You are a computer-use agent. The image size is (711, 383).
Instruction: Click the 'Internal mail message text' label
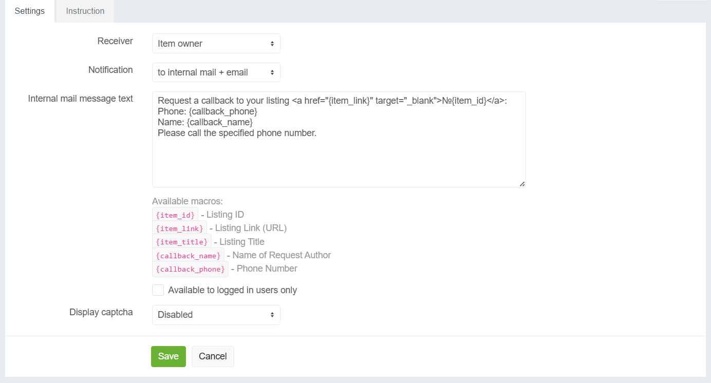click(81, 99)
